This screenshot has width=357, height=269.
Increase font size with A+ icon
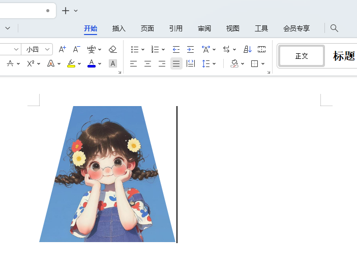pos(63,49)
